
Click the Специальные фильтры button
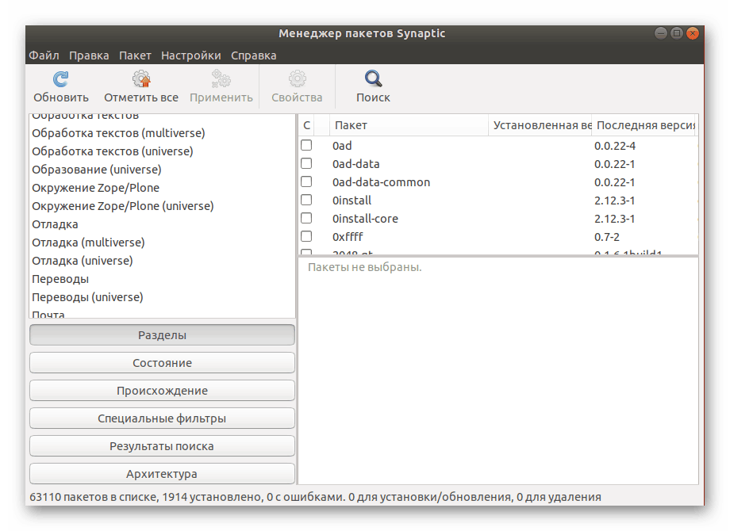(x=162, y=418)
